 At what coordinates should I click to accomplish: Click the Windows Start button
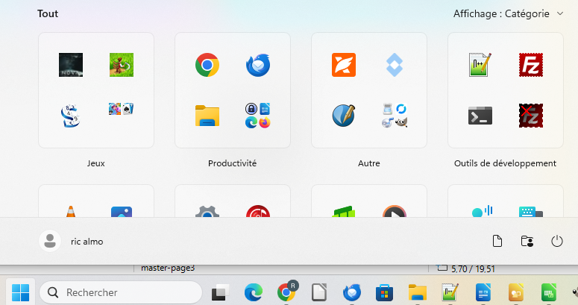coord(20,292)
